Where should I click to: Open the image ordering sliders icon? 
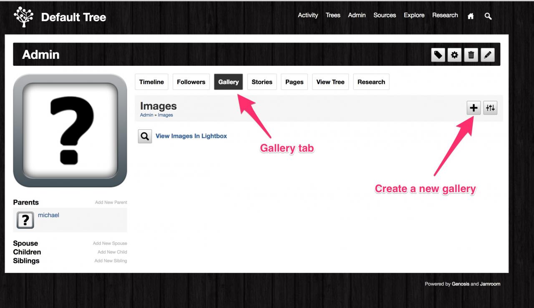click(490, 108)
